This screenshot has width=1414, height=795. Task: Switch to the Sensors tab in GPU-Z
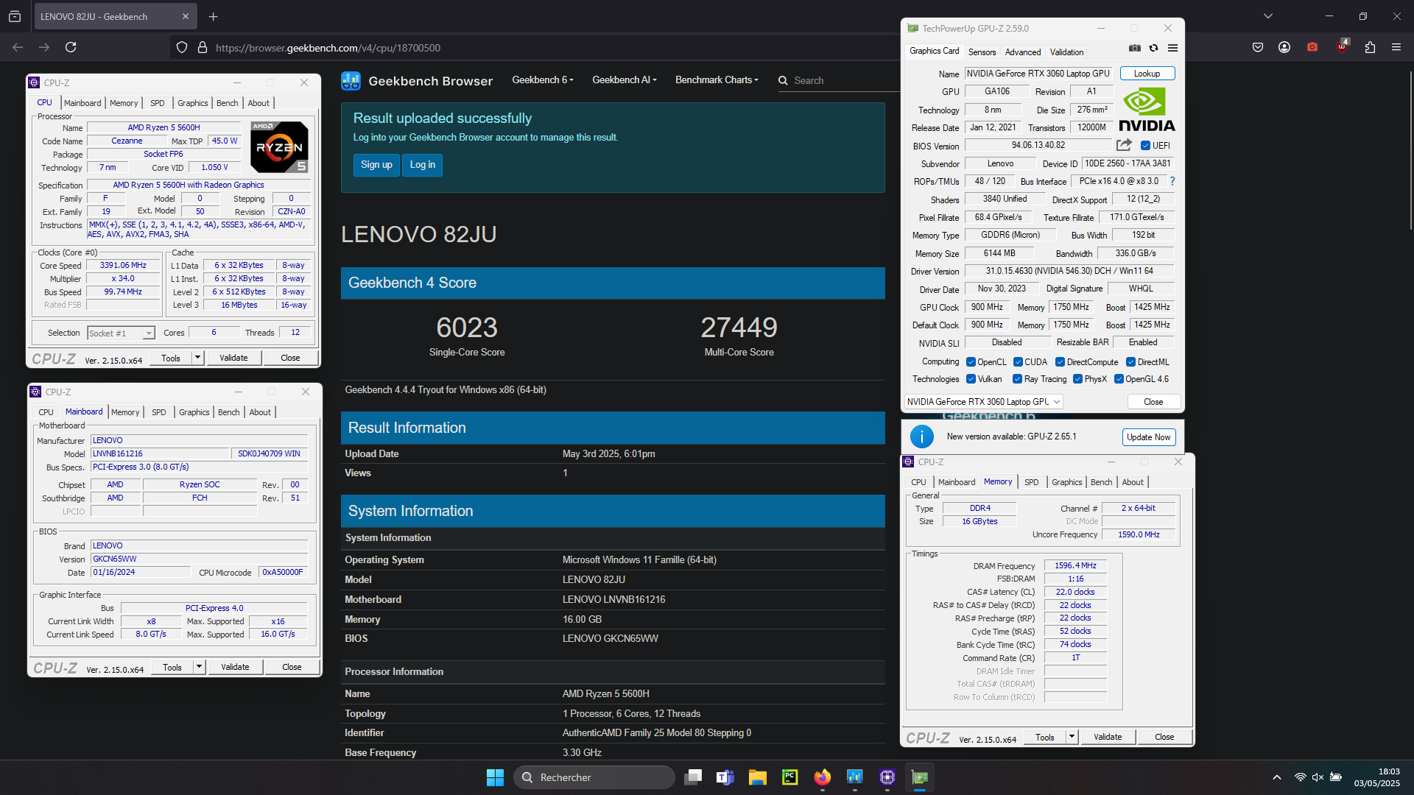pos(982,52)
